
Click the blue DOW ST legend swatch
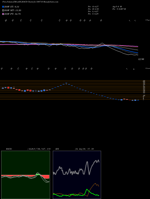3,7
